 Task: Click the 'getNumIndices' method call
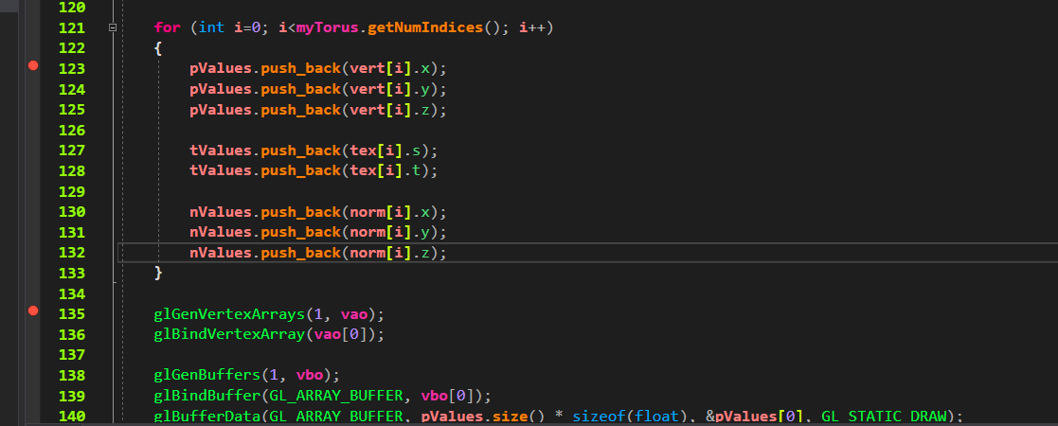click(425, 27)
